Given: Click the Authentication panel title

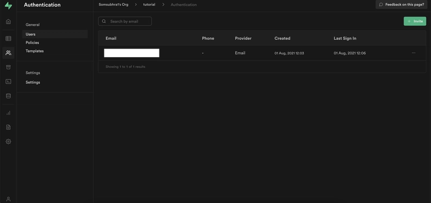Looking at the screenshot, I should (x=43, y=5).
